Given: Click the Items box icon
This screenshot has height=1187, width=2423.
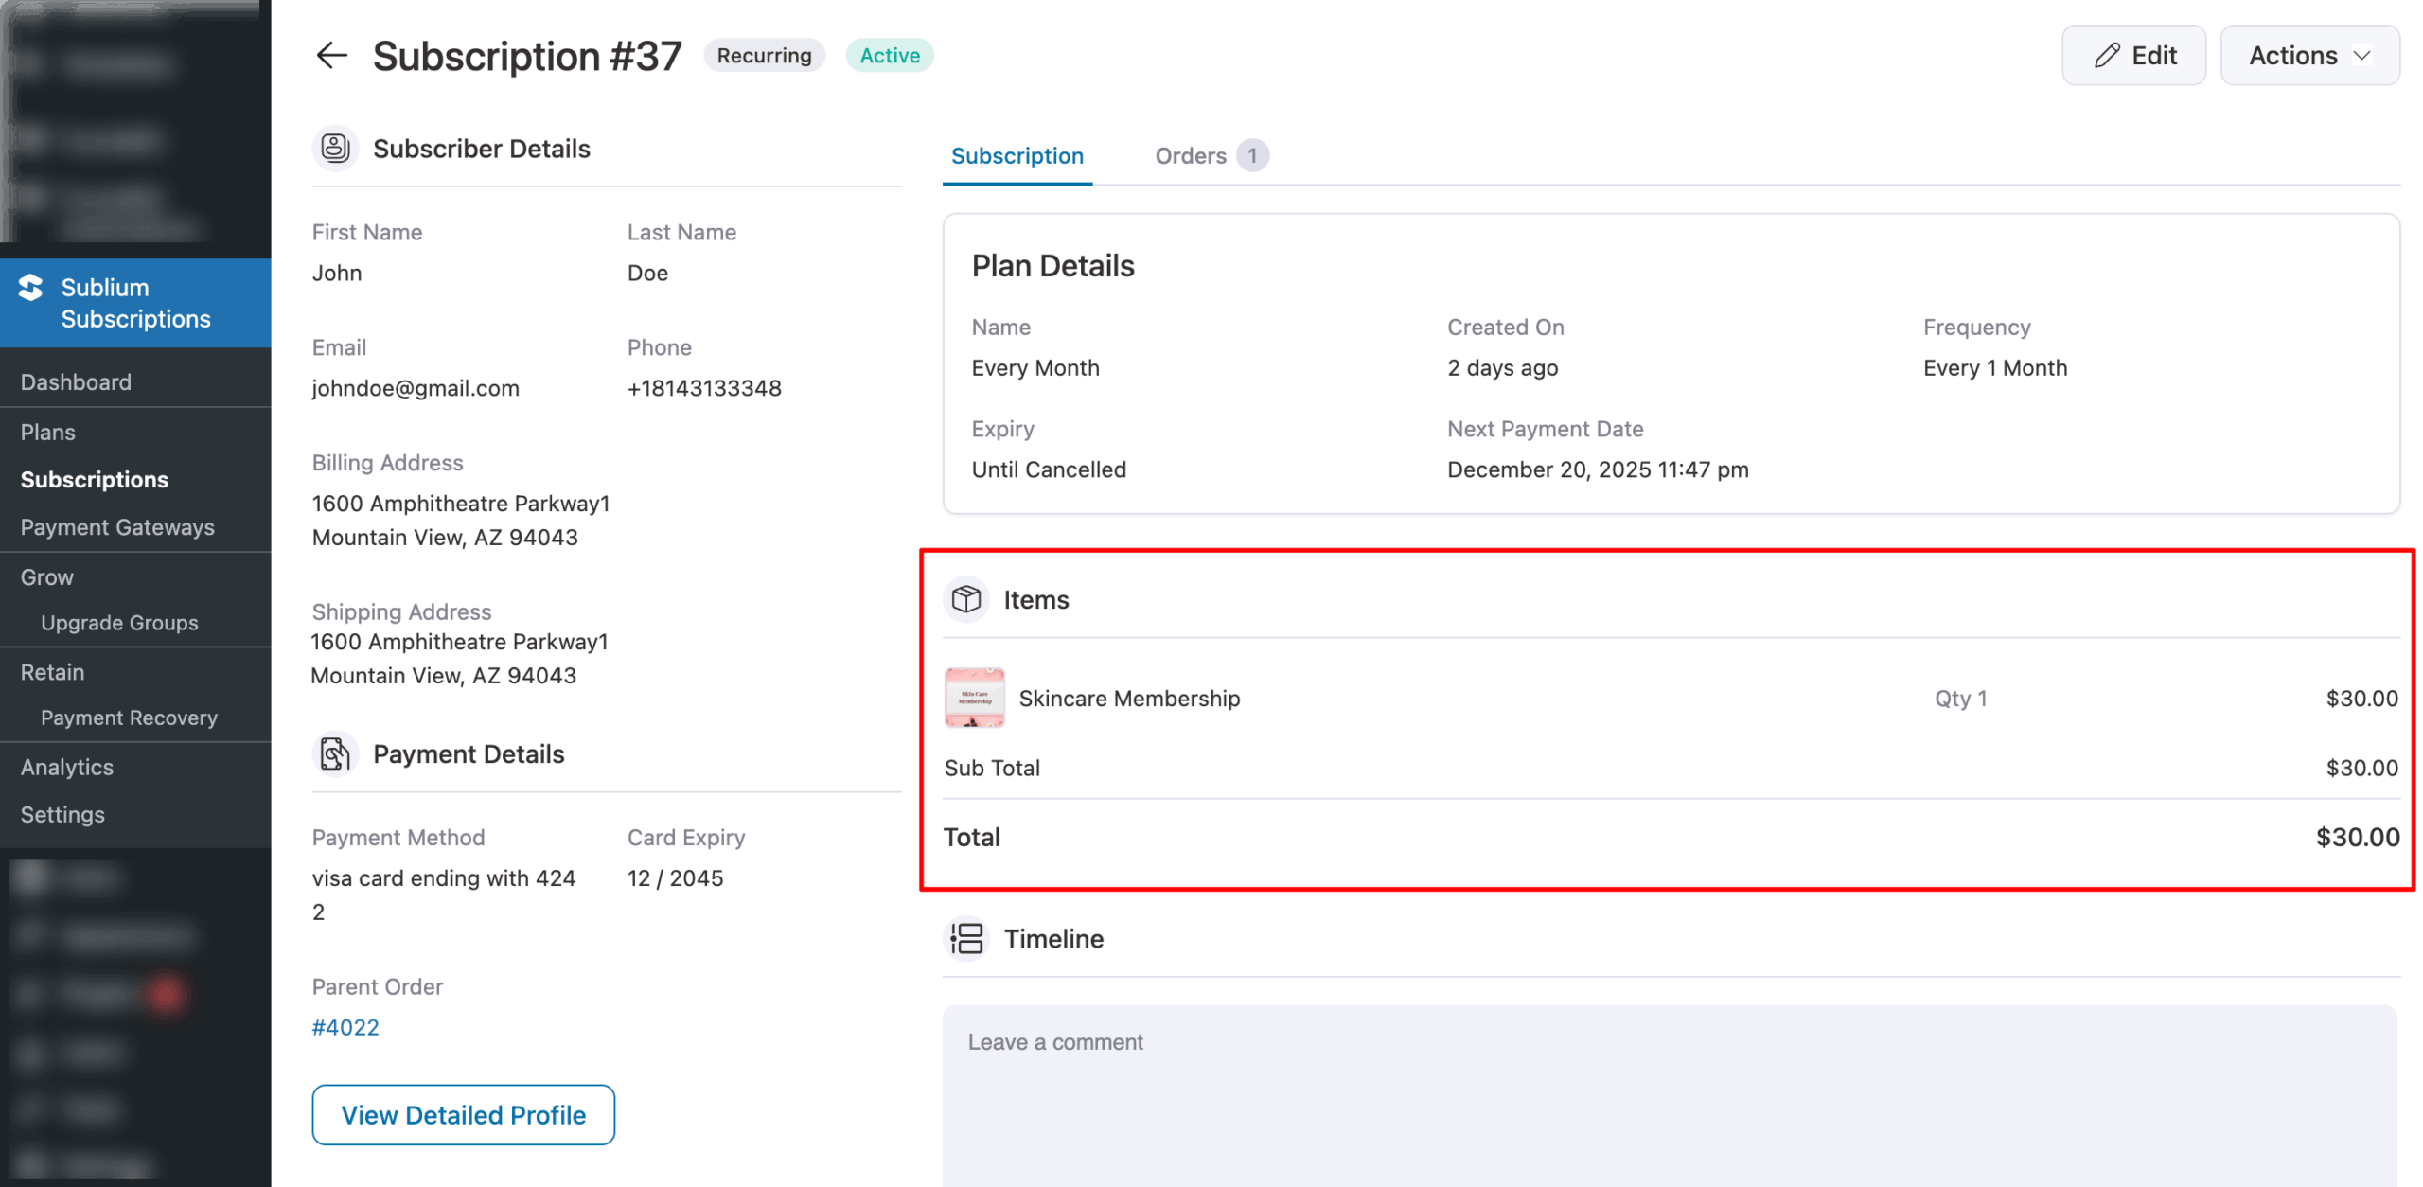Looking at the screenshot, I should tap(965, 600).
